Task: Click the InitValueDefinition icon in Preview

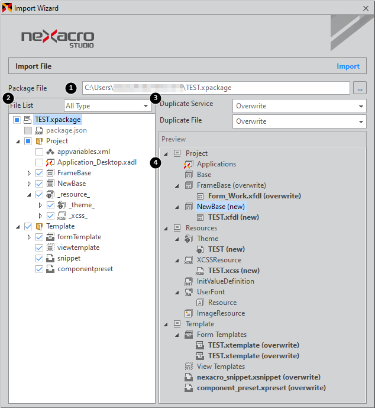Action: 189,281
